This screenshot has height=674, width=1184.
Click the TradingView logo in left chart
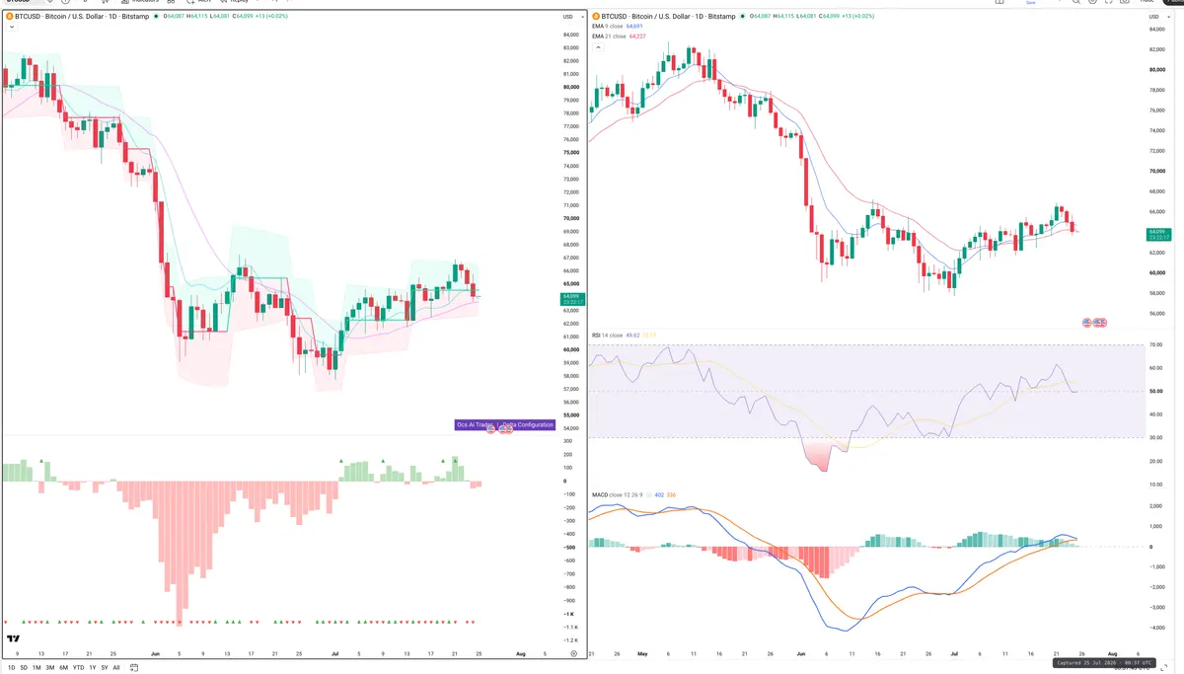coord(13,639)
